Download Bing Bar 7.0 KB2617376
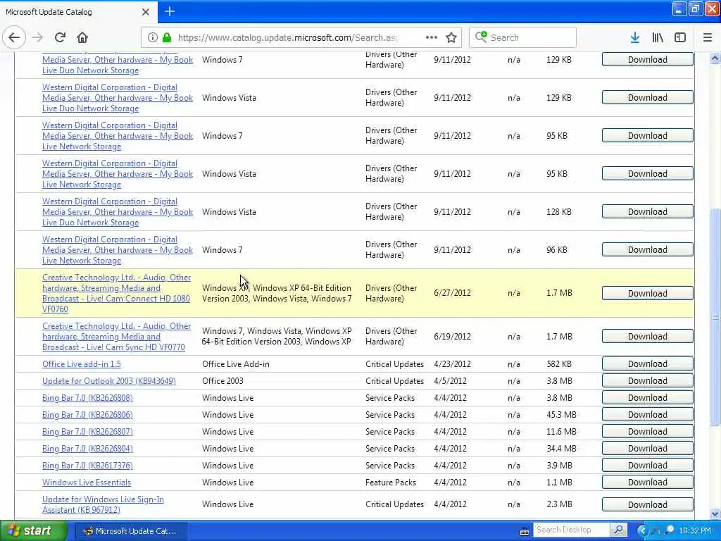Viewport: 721px width, 541px height. click(648, 466)
